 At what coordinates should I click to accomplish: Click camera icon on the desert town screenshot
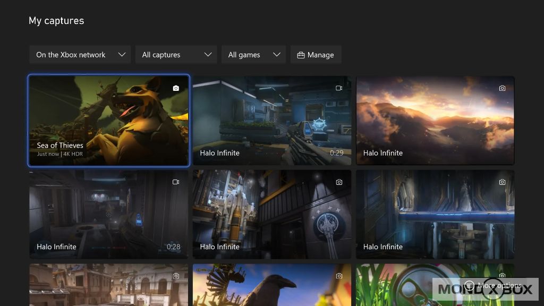coord(176,276)
